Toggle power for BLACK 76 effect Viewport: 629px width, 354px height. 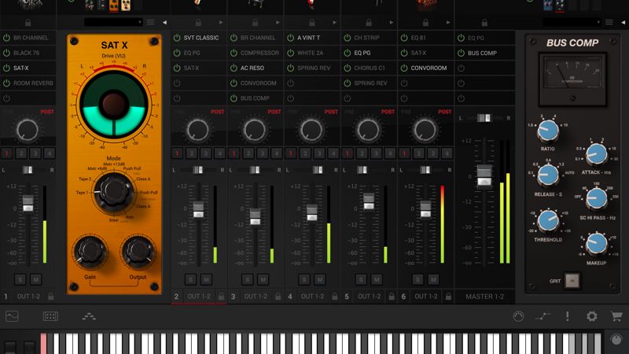[x=6, y=53]
